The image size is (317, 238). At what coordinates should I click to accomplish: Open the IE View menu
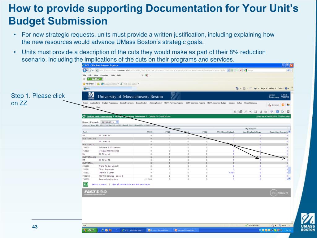(x=96, y=75)
